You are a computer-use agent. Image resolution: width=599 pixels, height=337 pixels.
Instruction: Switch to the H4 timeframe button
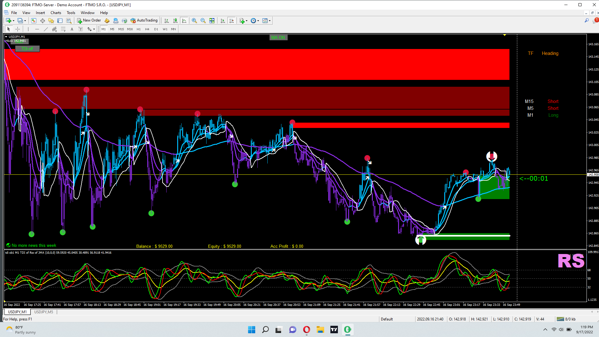147,29
